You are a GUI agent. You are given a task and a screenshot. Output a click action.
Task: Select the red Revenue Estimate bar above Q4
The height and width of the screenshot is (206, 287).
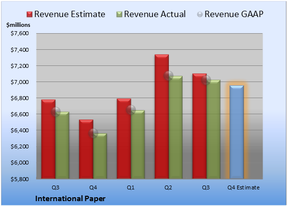point(86,149)
